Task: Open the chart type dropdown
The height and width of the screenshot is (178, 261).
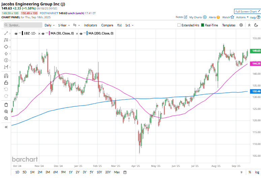Action: point(76,25)
